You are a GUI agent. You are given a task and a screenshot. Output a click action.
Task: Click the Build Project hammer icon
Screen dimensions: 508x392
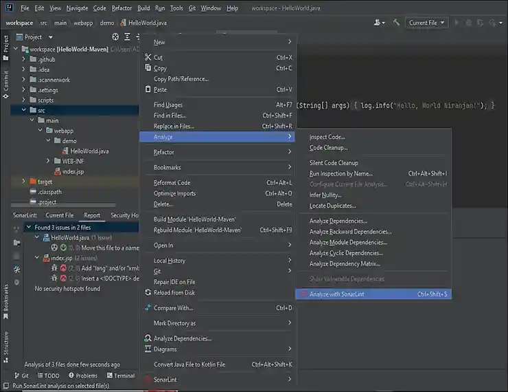[x=397, y=23]
